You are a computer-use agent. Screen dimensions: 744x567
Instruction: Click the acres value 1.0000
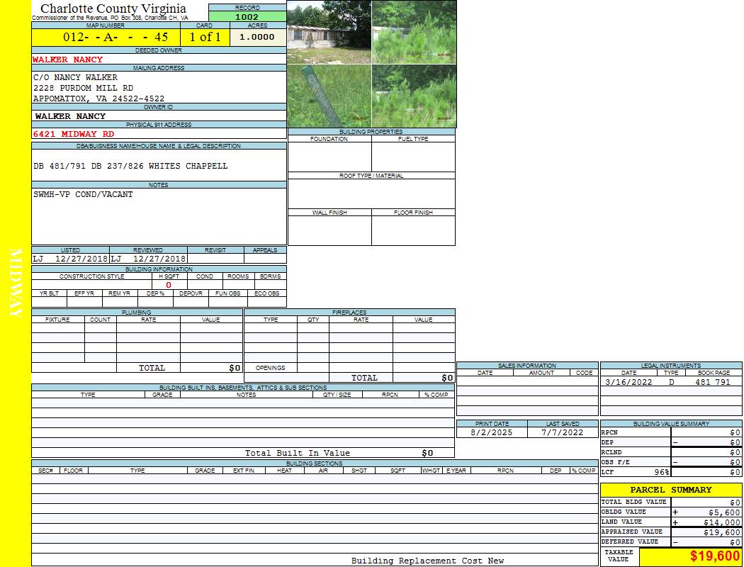257,37
